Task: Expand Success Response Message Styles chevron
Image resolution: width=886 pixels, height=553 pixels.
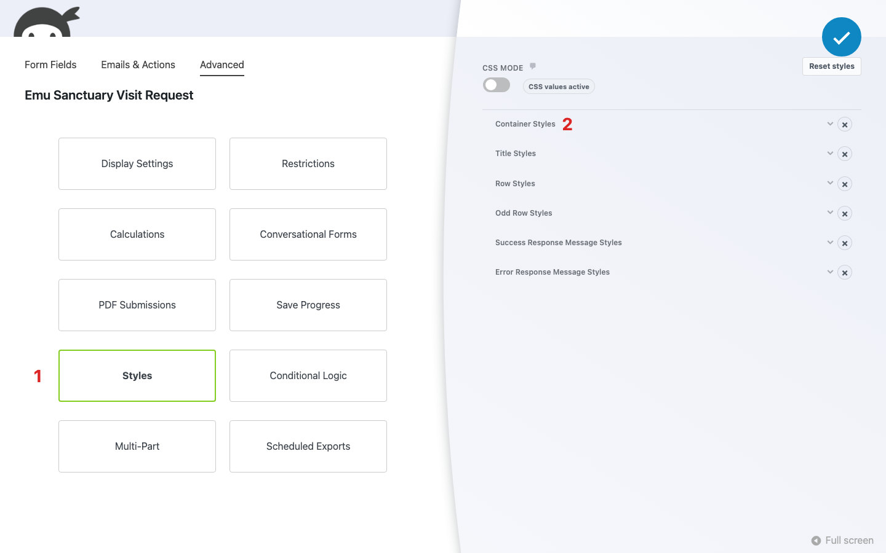Action: tap(830, 242)
